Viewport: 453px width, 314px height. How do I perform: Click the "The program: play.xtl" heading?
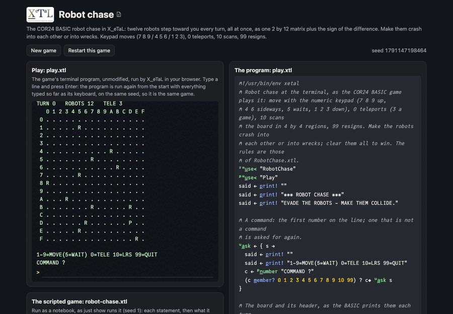tap(263, 71)
